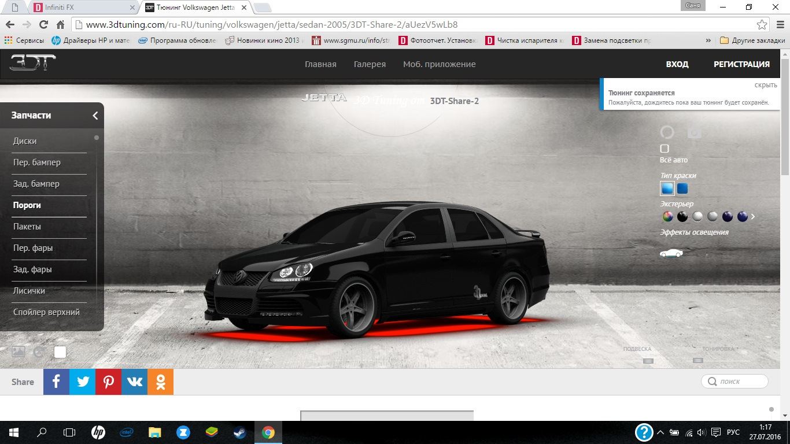
Task: Select the matte dark-blue paint type
Action: (x=682, y=188)
